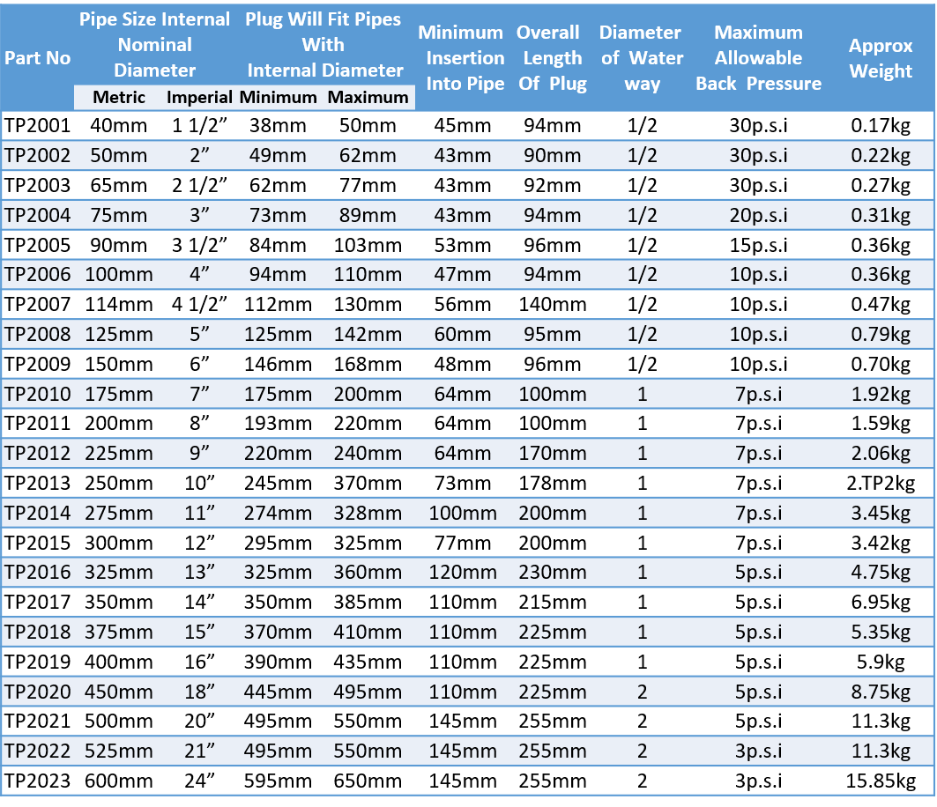
Task: Select part number TP2019
Action: coord(38,662)
